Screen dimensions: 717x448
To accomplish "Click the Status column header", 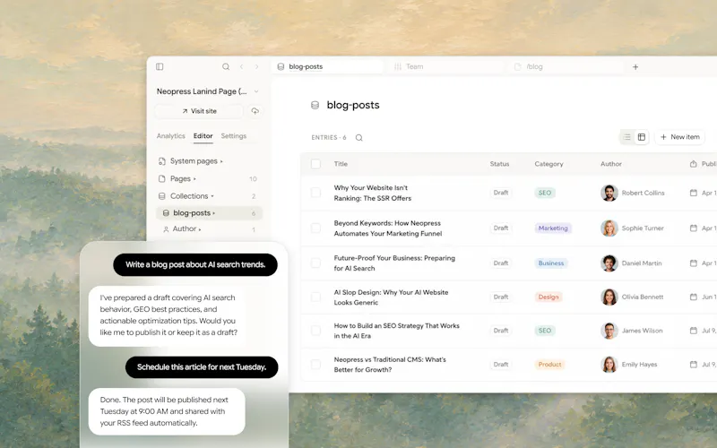I will (x=499, y=164).
